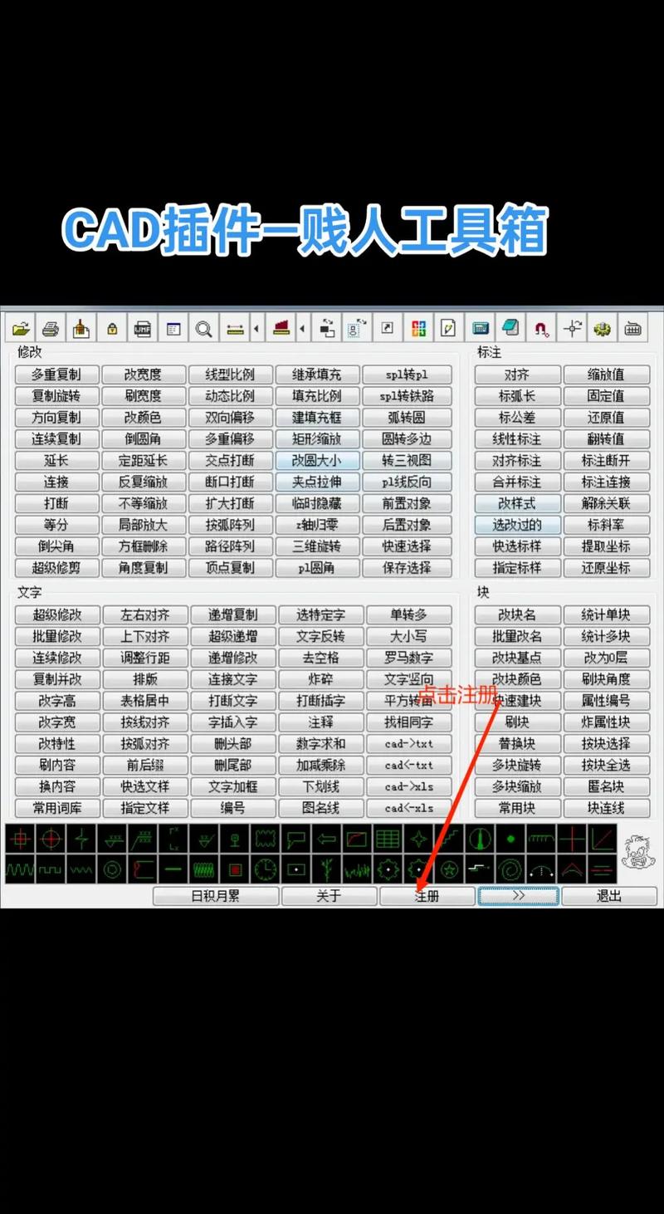Click the eraser toolbar icon

[510, 328]
